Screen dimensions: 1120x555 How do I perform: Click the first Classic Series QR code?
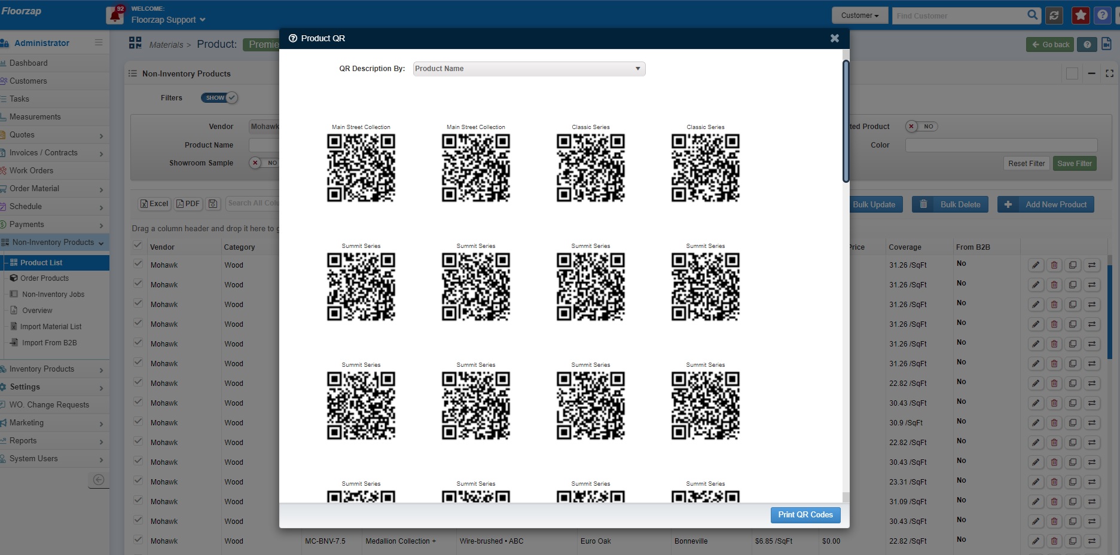(591, 168)
